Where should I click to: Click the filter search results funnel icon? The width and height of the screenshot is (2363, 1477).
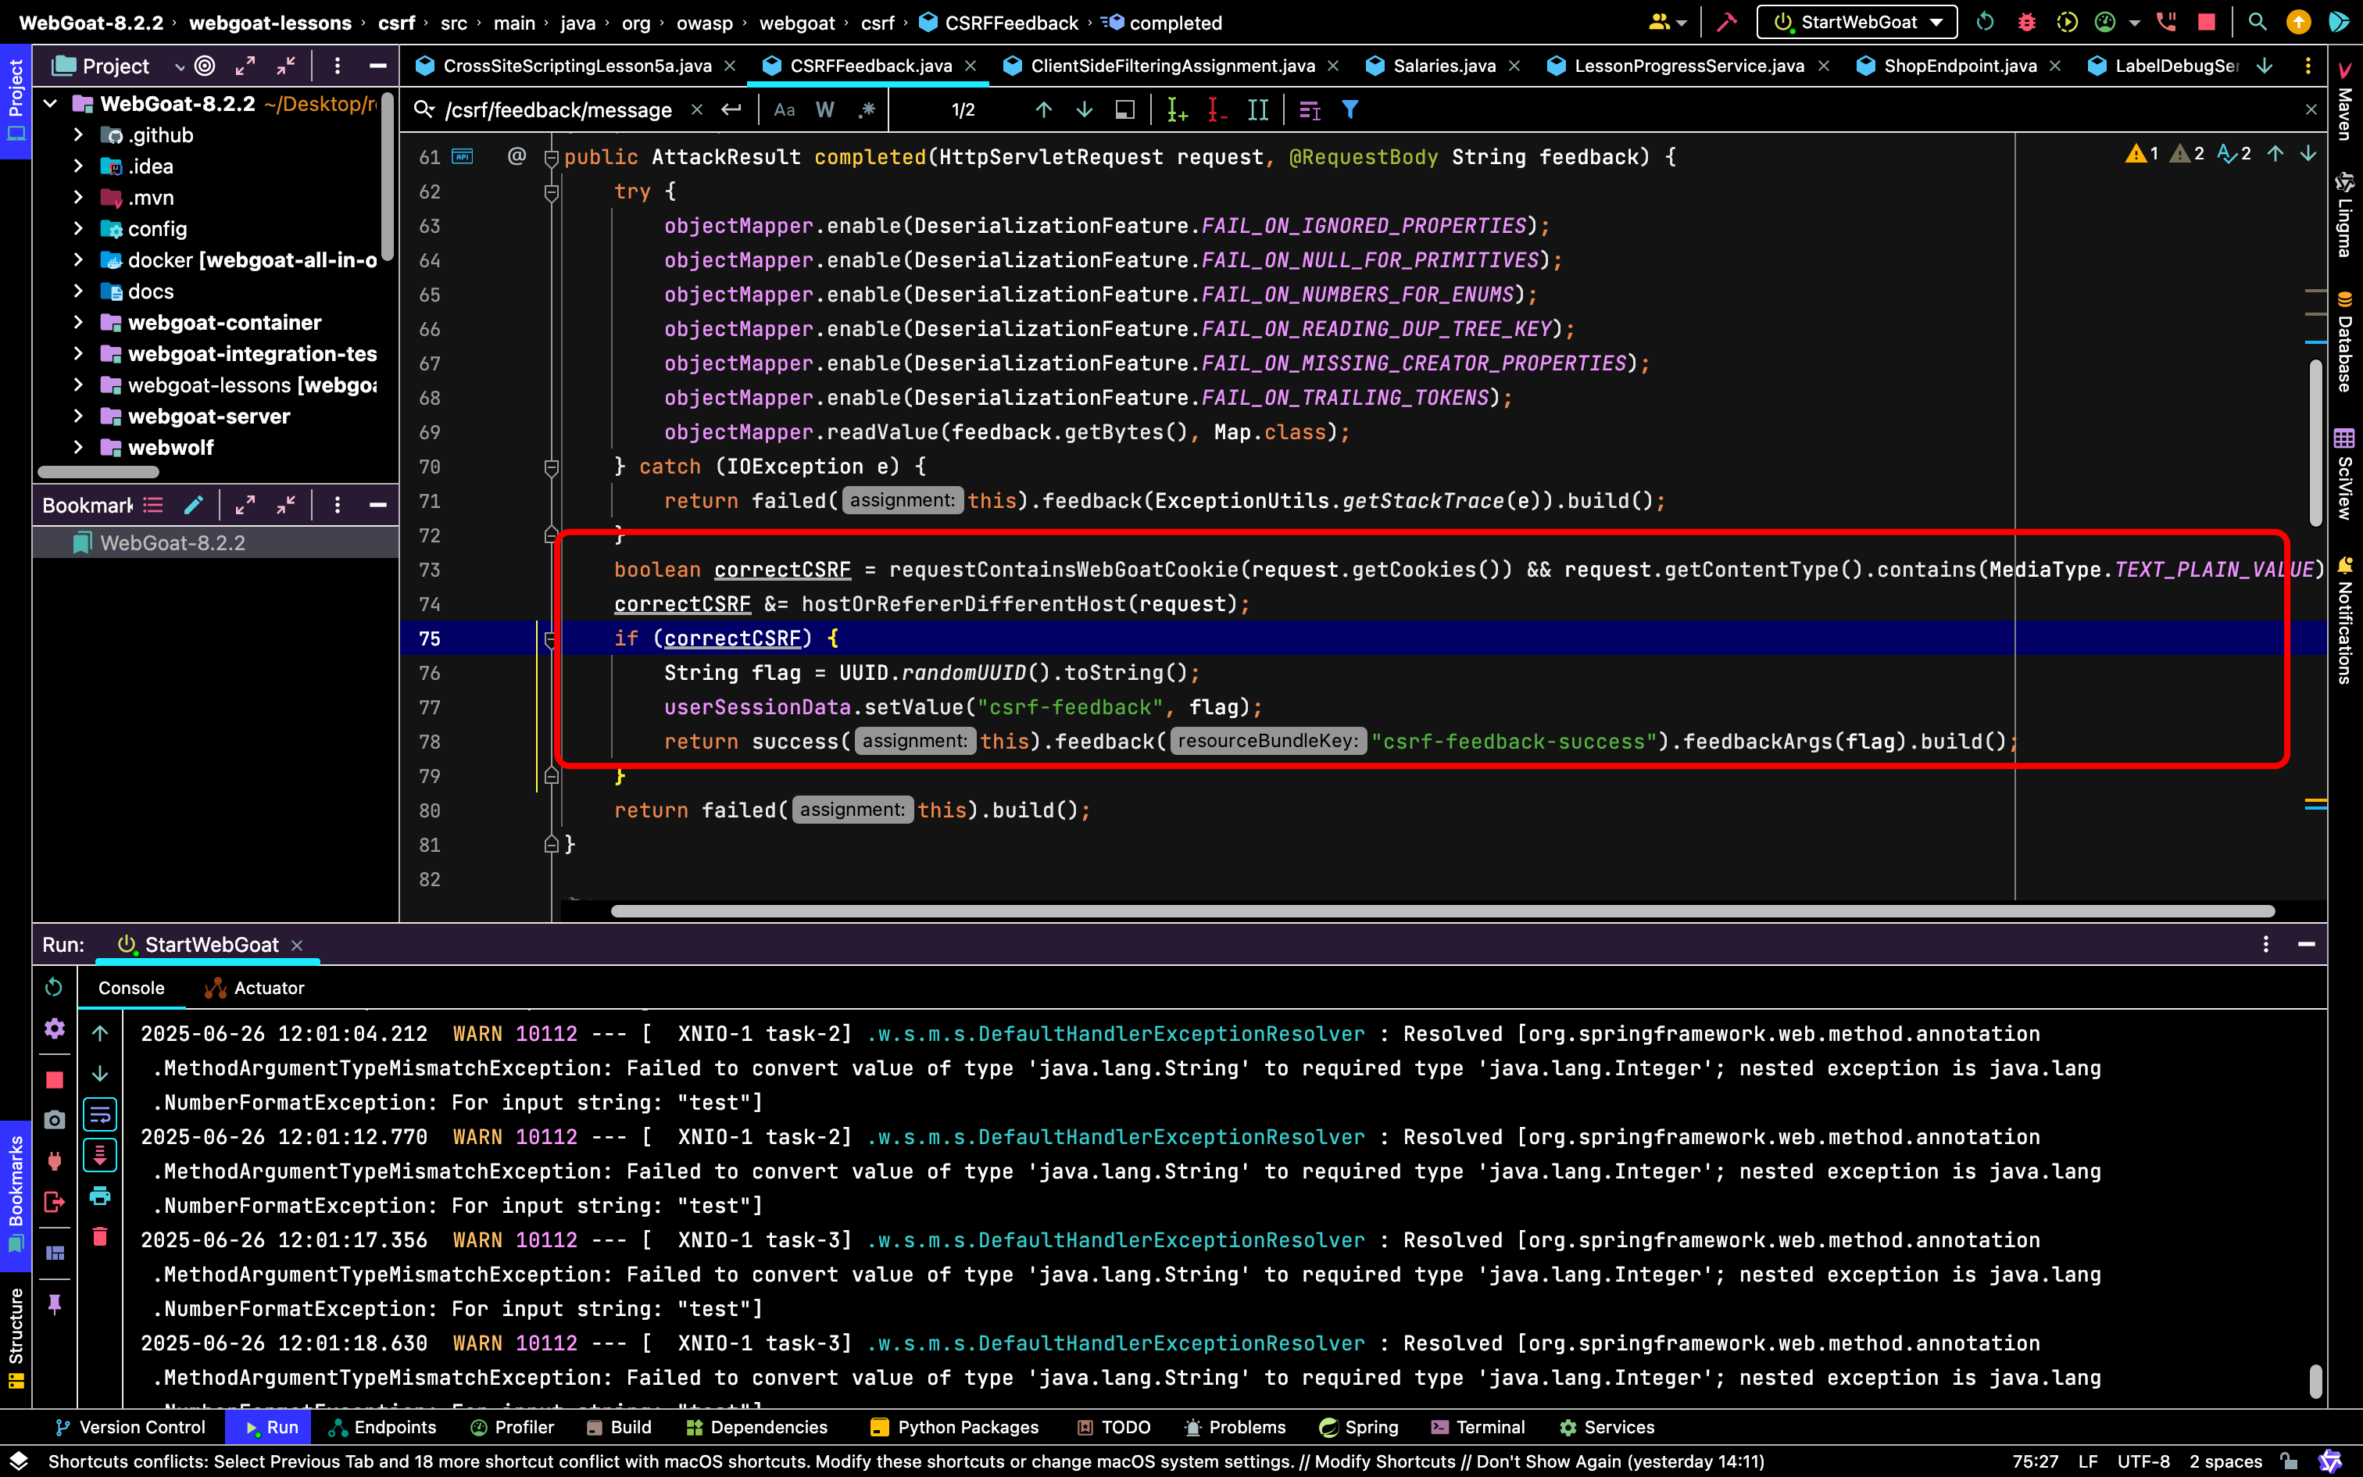[x=1350, y=109]
